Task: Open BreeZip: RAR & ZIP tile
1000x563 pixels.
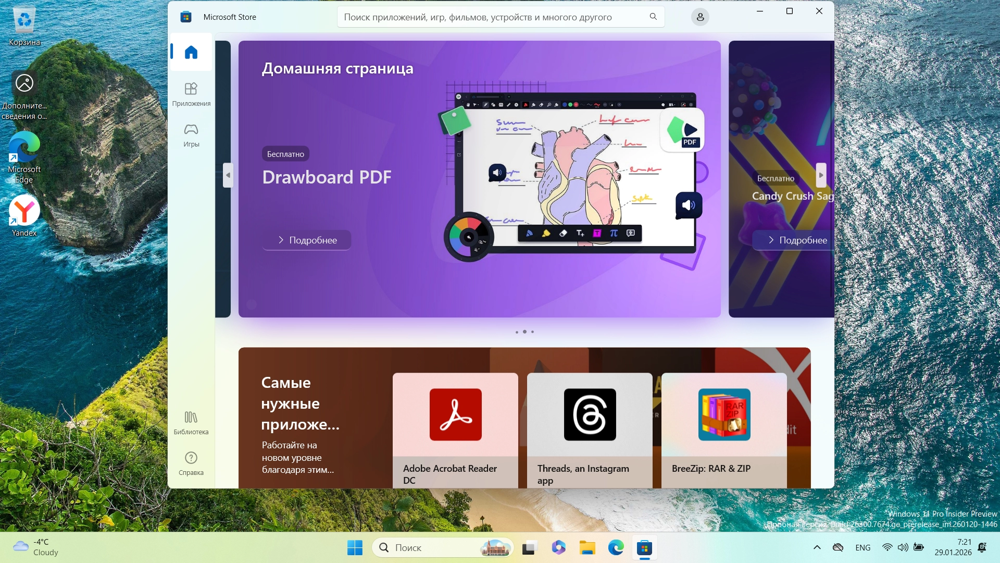Action: 724,430
